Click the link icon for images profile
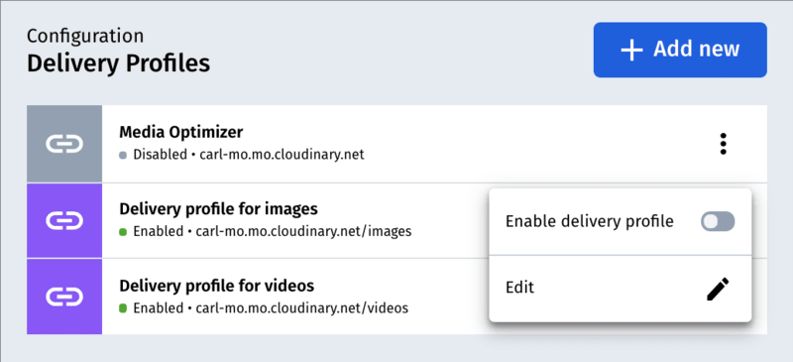 tap(64, 221)
